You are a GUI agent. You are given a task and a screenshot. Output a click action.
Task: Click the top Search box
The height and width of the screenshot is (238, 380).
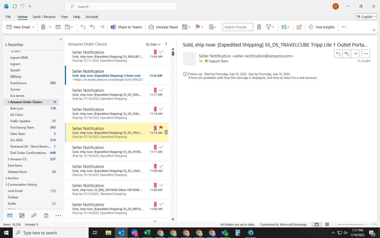point(121,7)
